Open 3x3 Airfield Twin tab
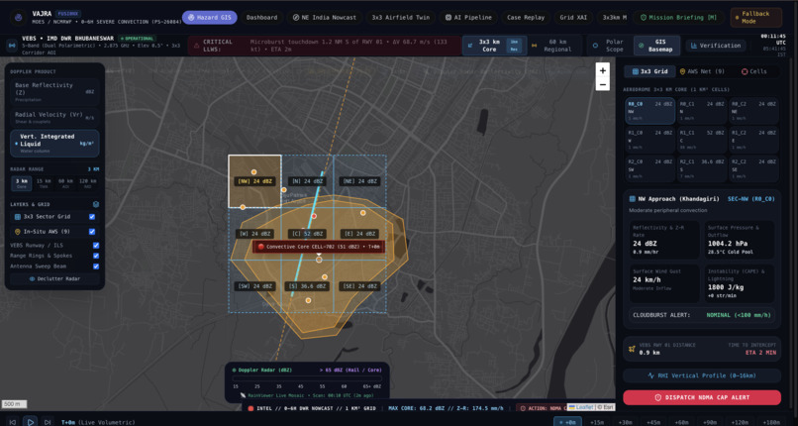Screen dimensions: 798x426 (401, 17)
